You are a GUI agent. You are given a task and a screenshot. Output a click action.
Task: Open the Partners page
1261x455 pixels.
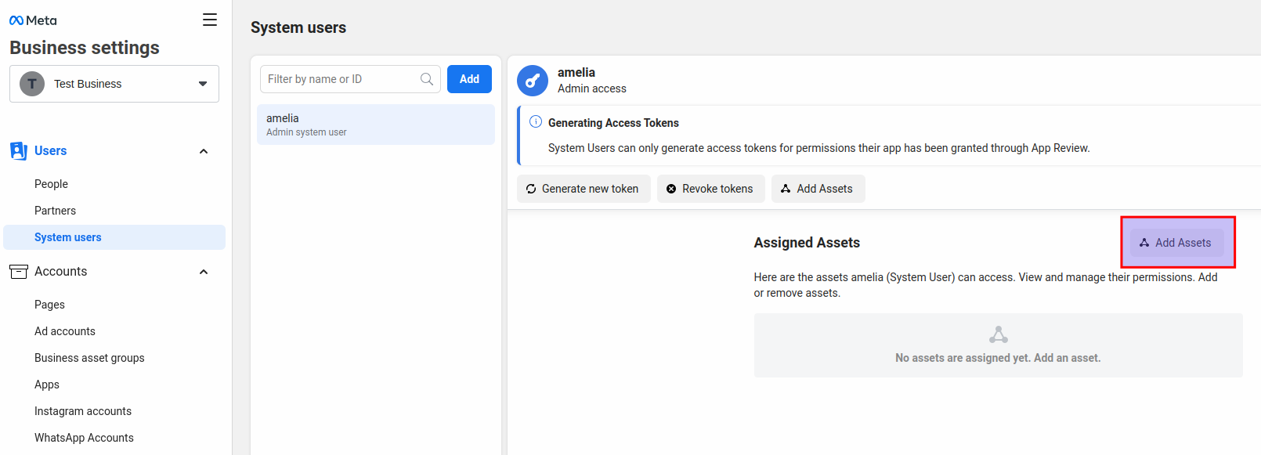click(x=55, y=211)
